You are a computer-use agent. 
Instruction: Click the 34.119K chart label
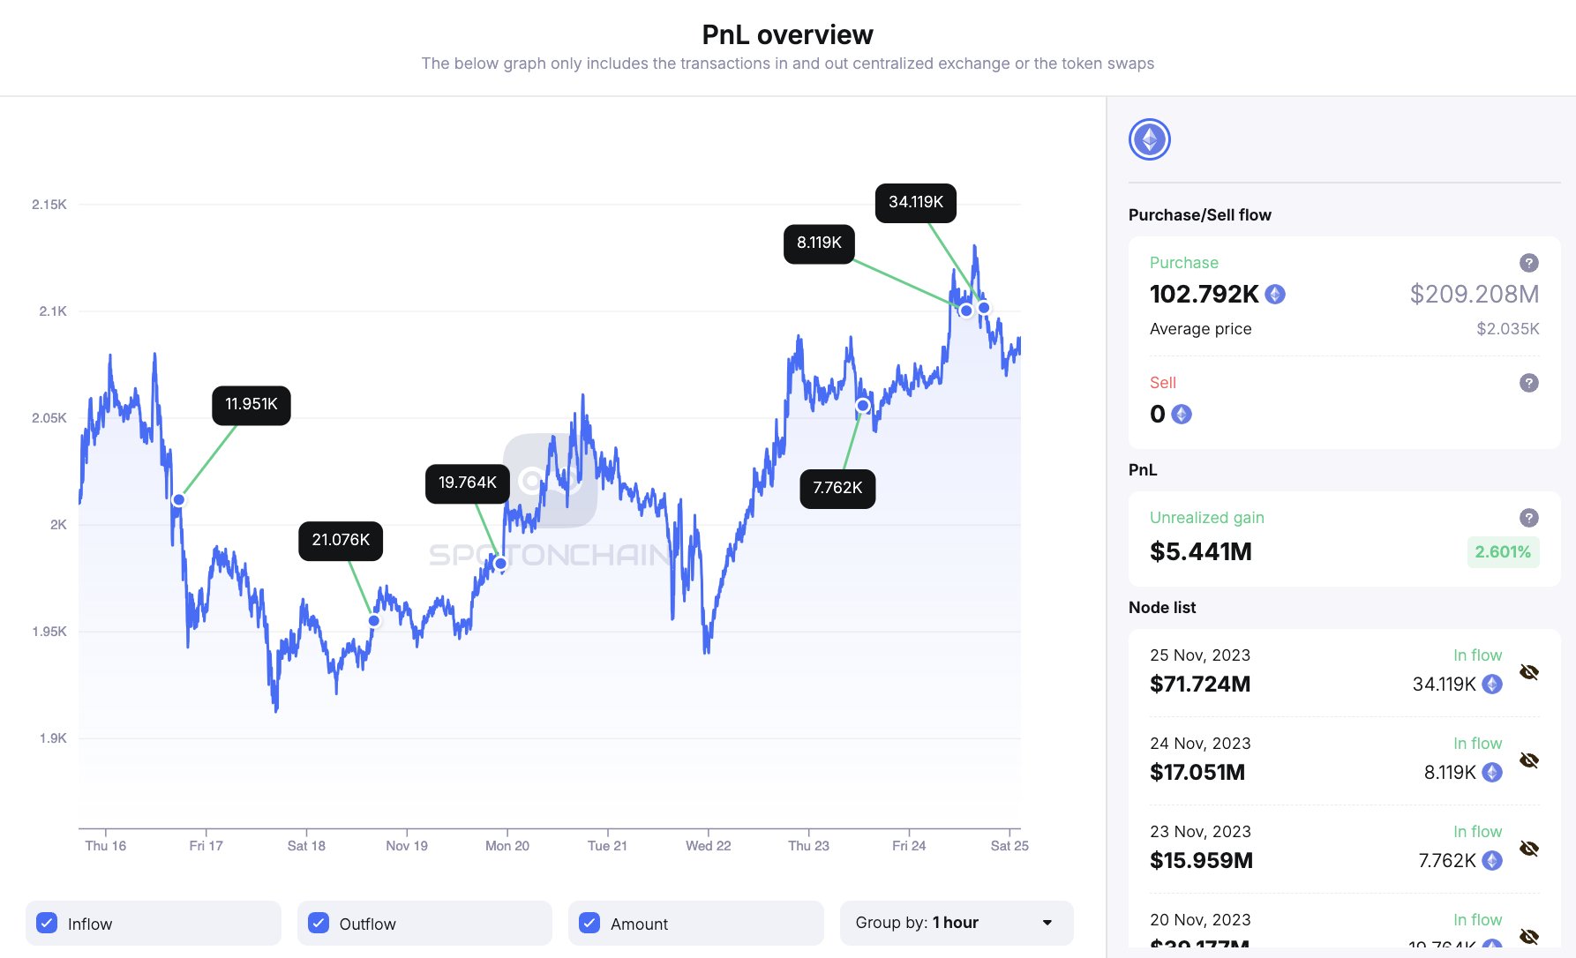point(915,203)
